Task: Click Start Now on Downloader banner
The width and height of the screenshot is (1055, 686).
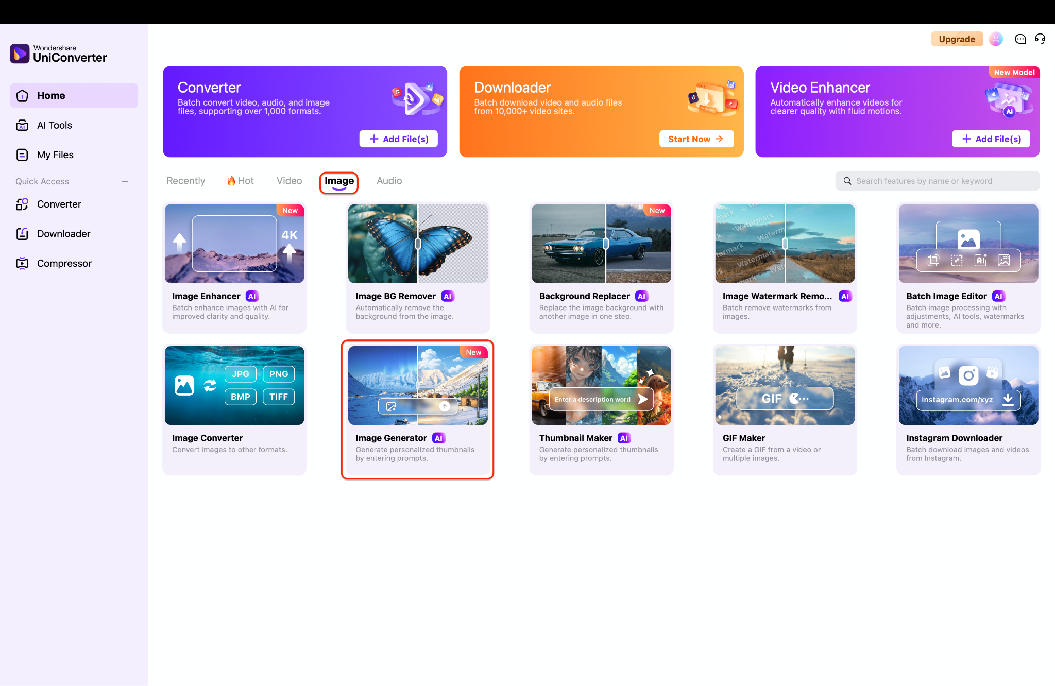Action: click(696, 139)
